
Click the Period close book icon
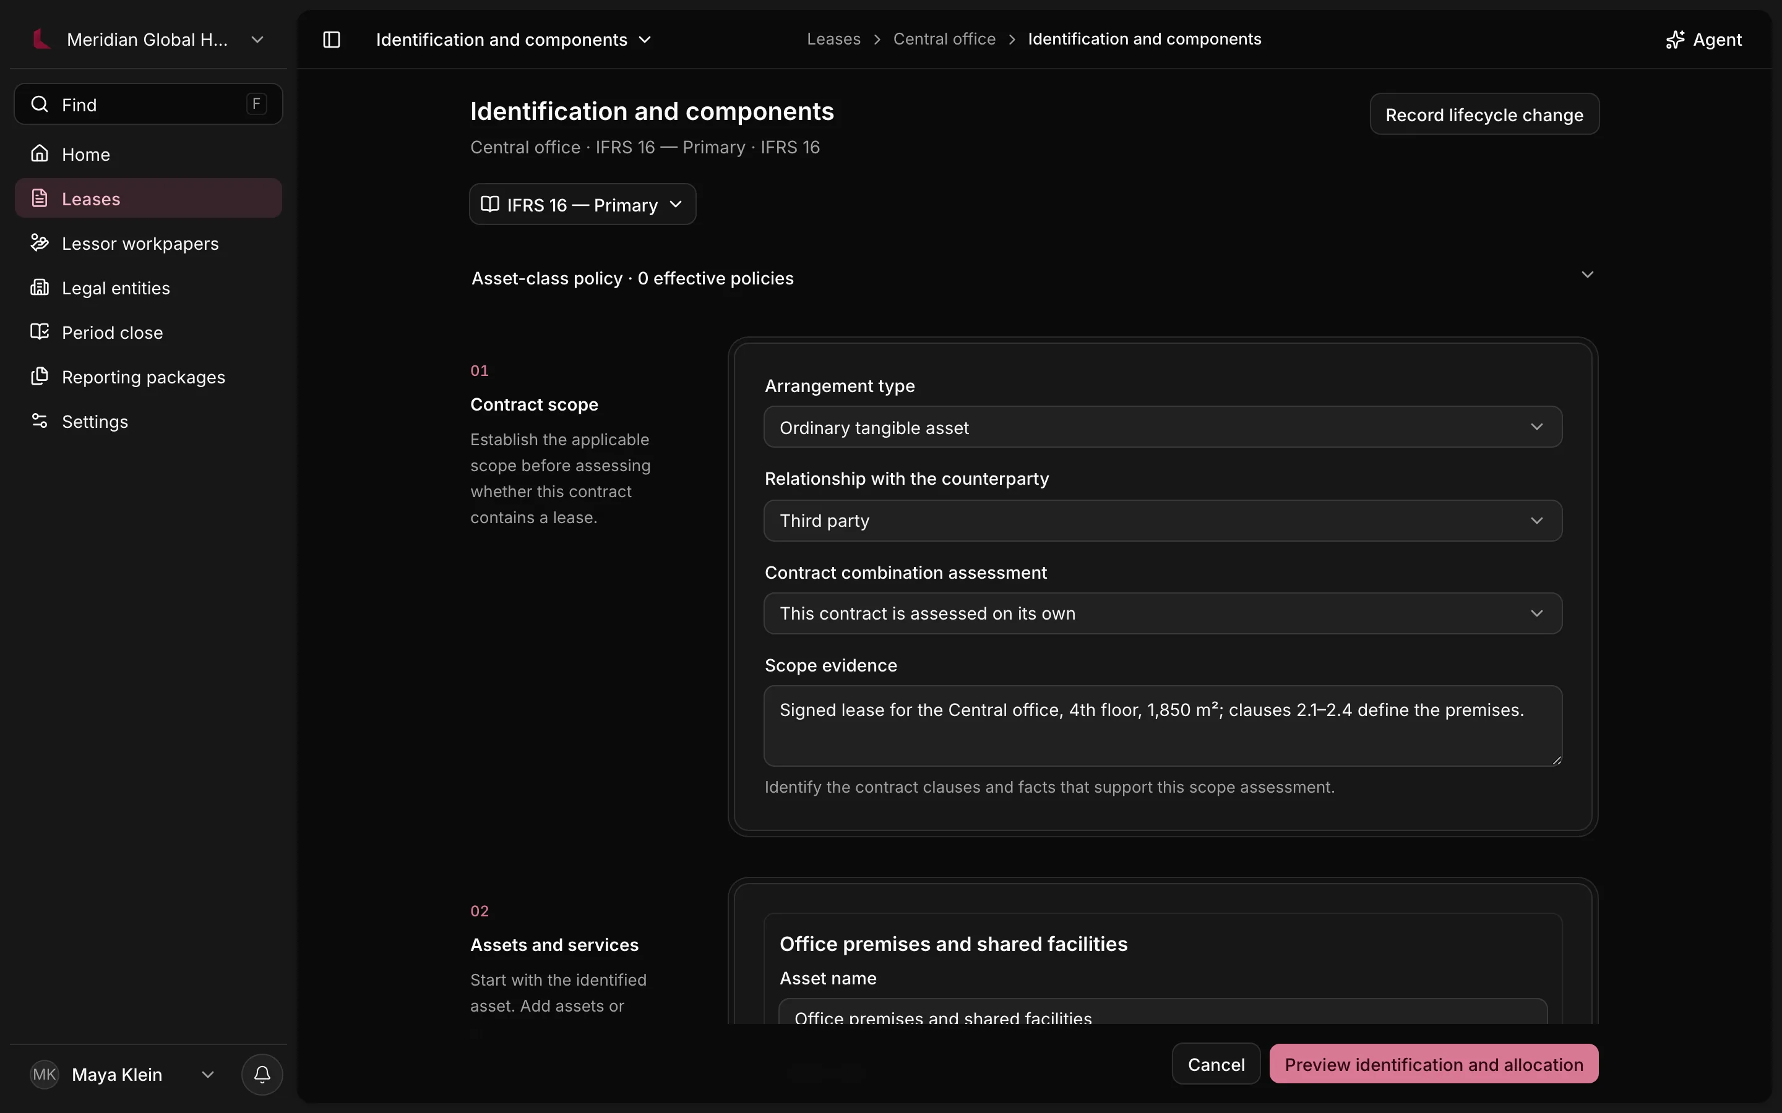tap(40, 331)
